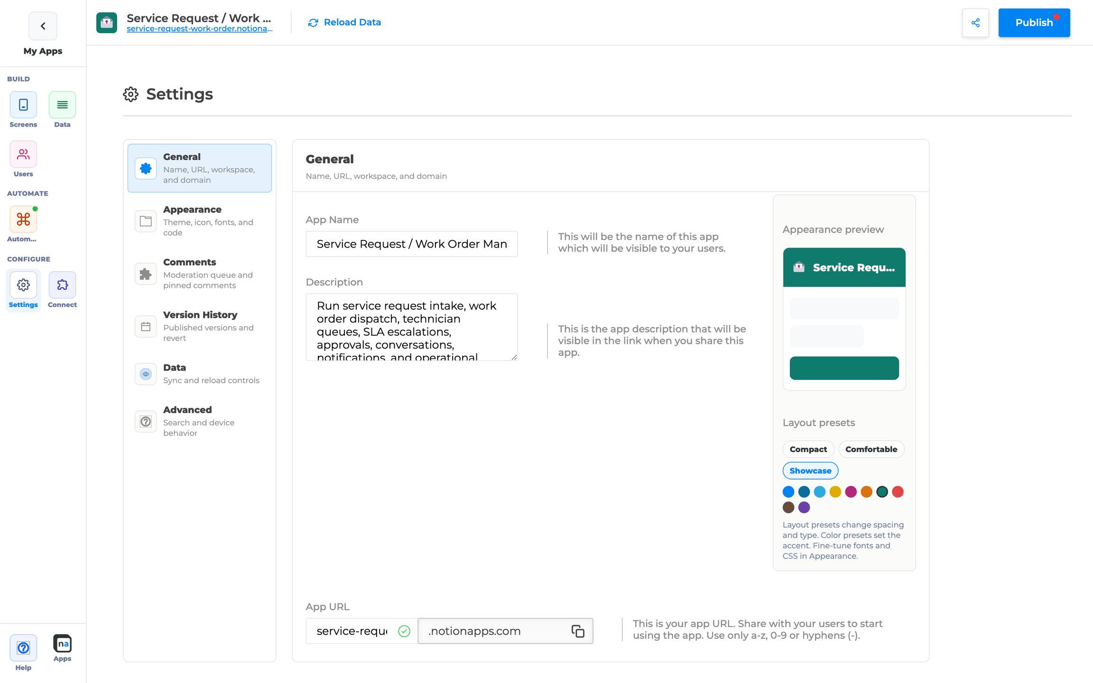The image size is (1093, 683).
Task: Pick the purple color preset
Action: 804,508
